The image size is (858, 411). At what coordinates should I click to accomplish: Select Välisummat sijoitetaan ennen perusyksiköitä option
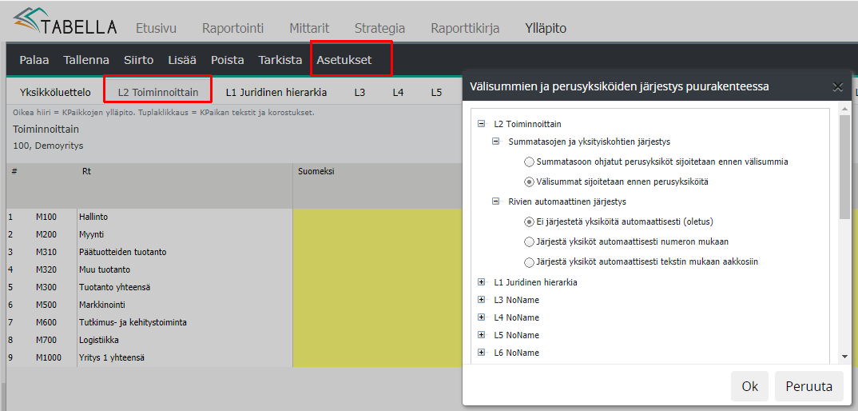click(528, 182)
